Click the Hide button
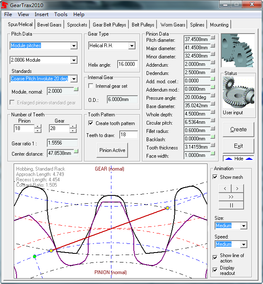 238,159
